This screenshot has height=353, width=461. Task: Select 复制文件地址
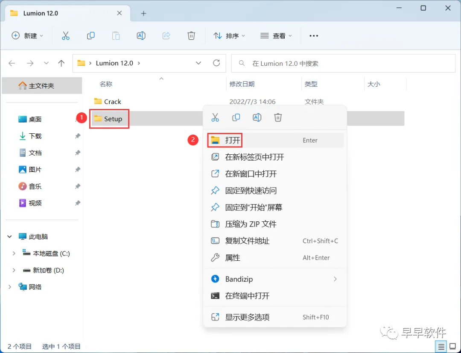275,241
